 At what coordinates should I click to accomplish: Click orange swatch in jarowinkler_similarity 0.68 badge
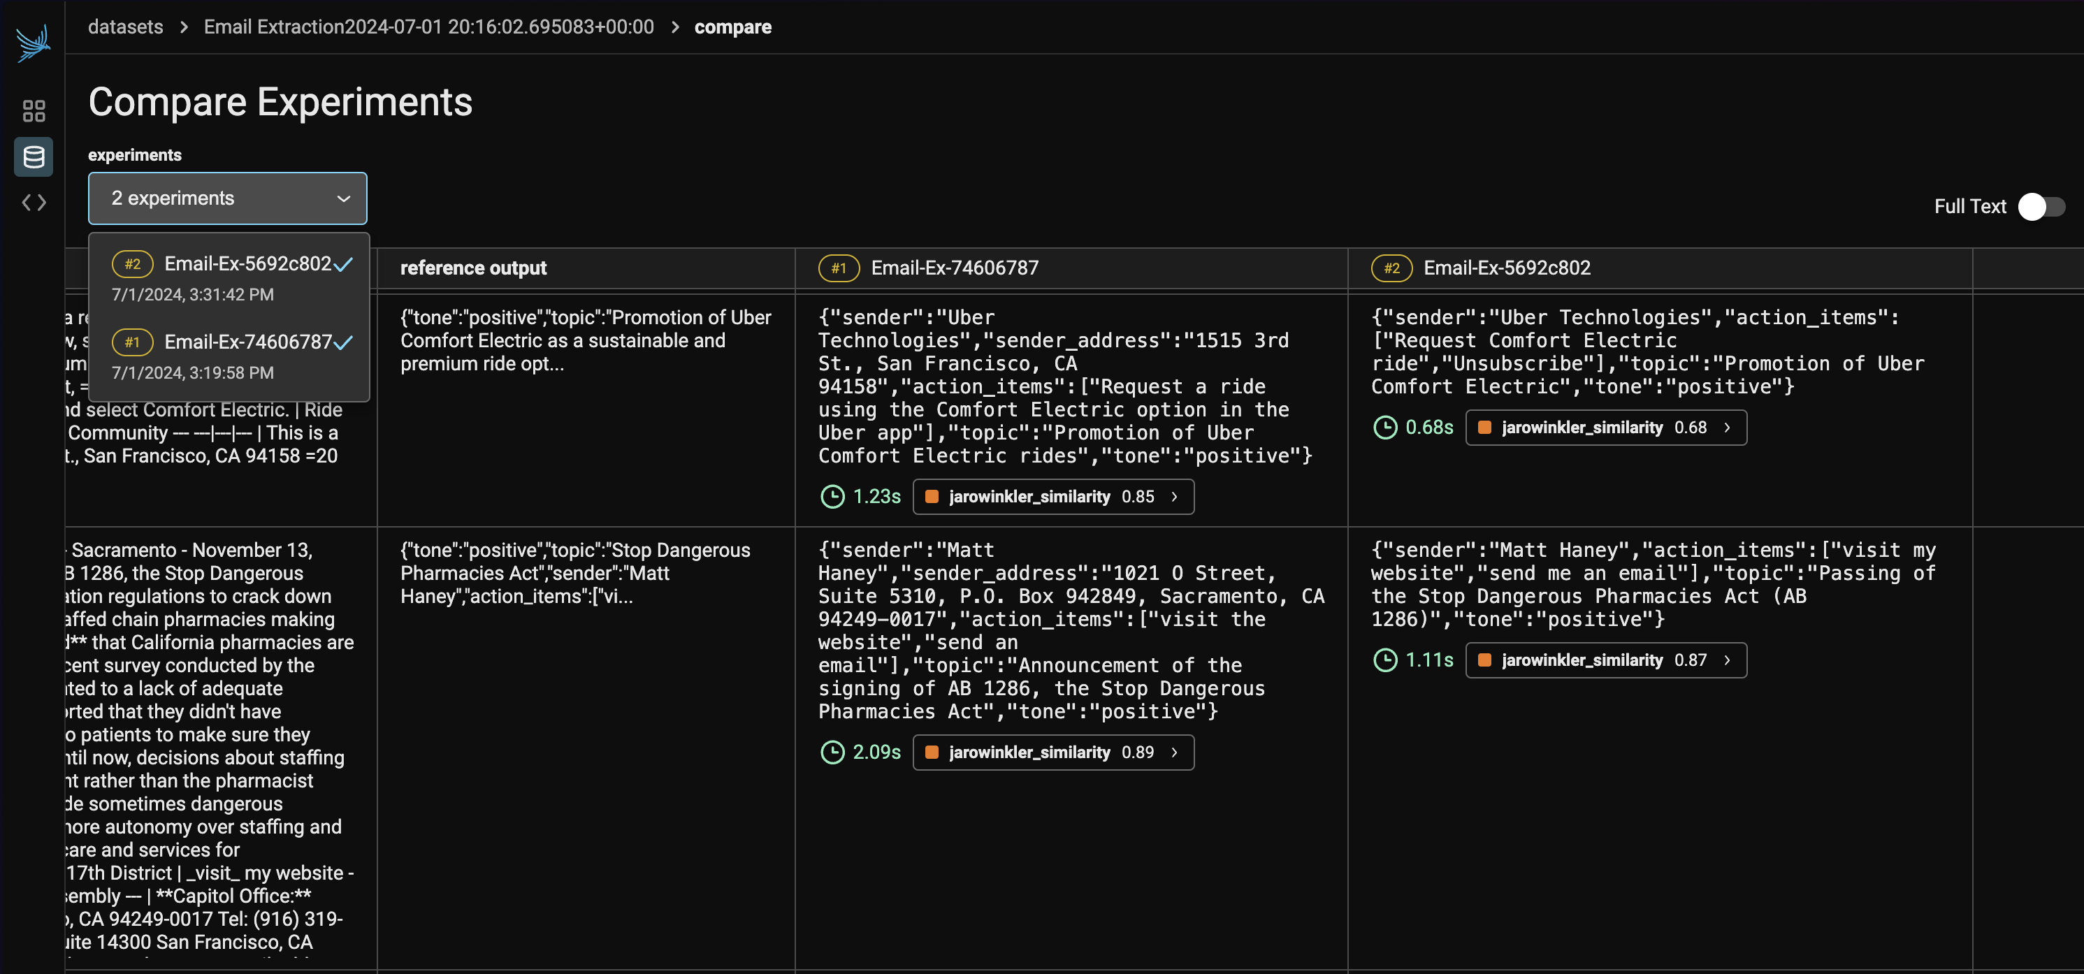coord(1484,427)
